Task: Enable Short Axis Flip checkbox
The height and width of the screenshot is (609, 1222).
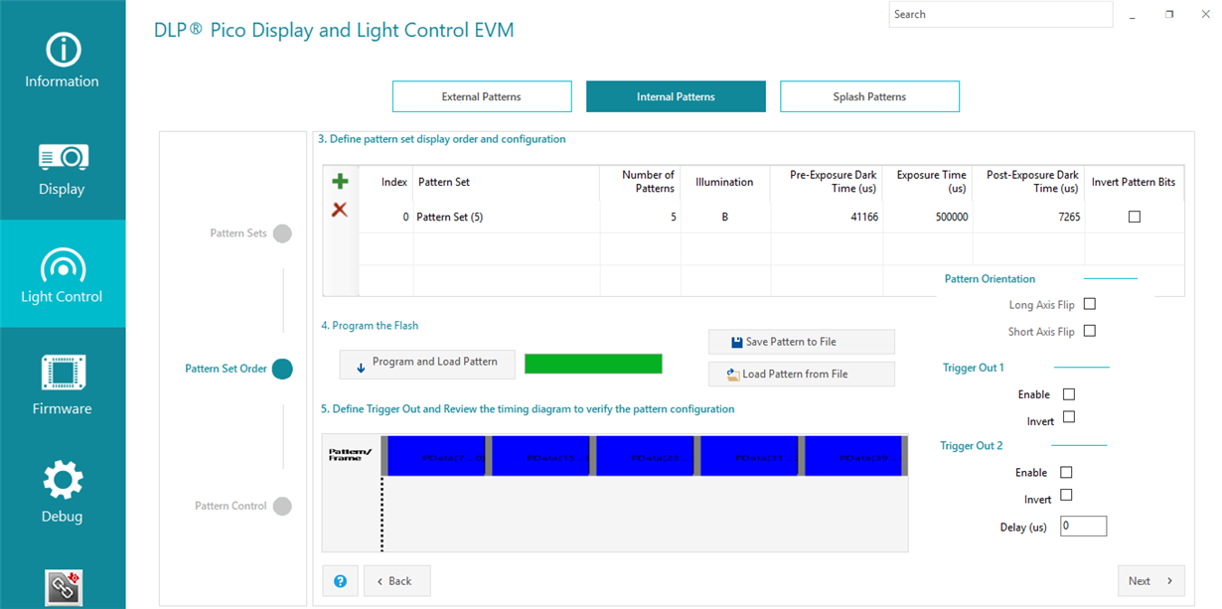Action: 1090,331
